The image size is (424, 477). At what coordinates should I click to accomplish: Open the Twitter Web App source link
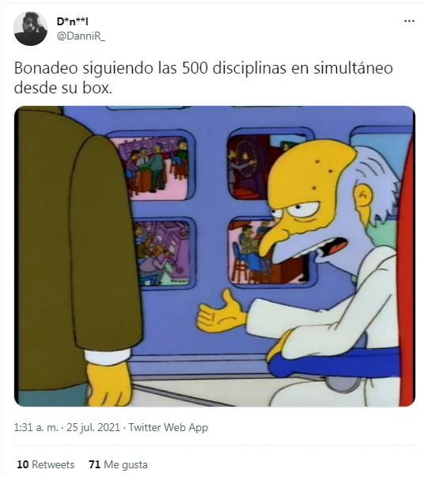pyautogui.click(x=168, y=427)
